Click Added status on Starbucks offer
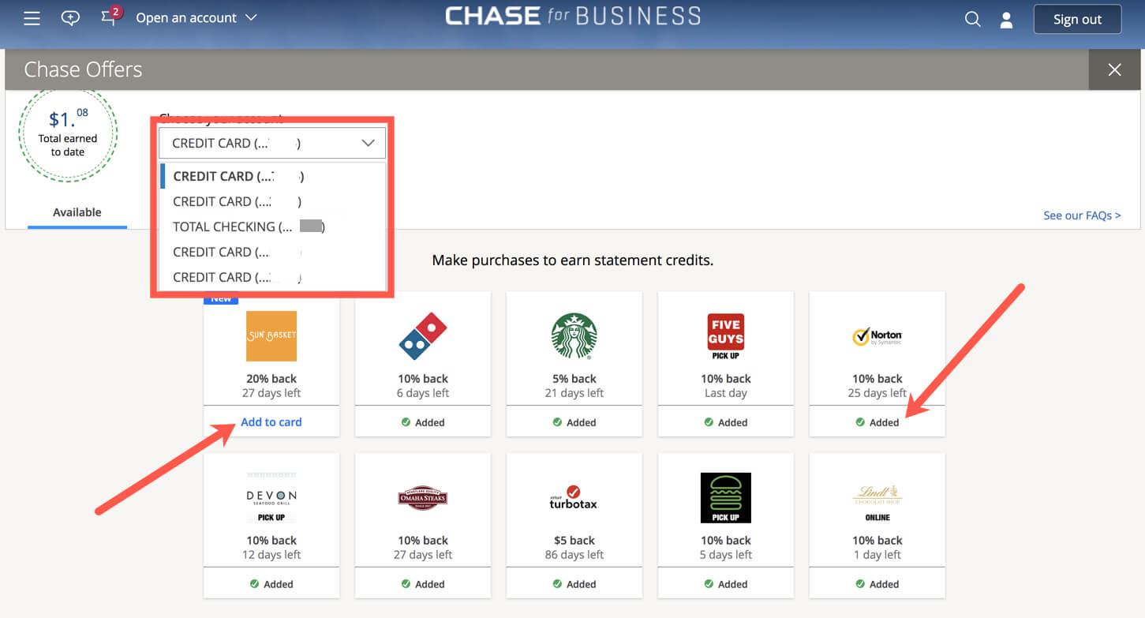Image resolution: width=1145 pixels, height=618 pixels. click(574, 422)
